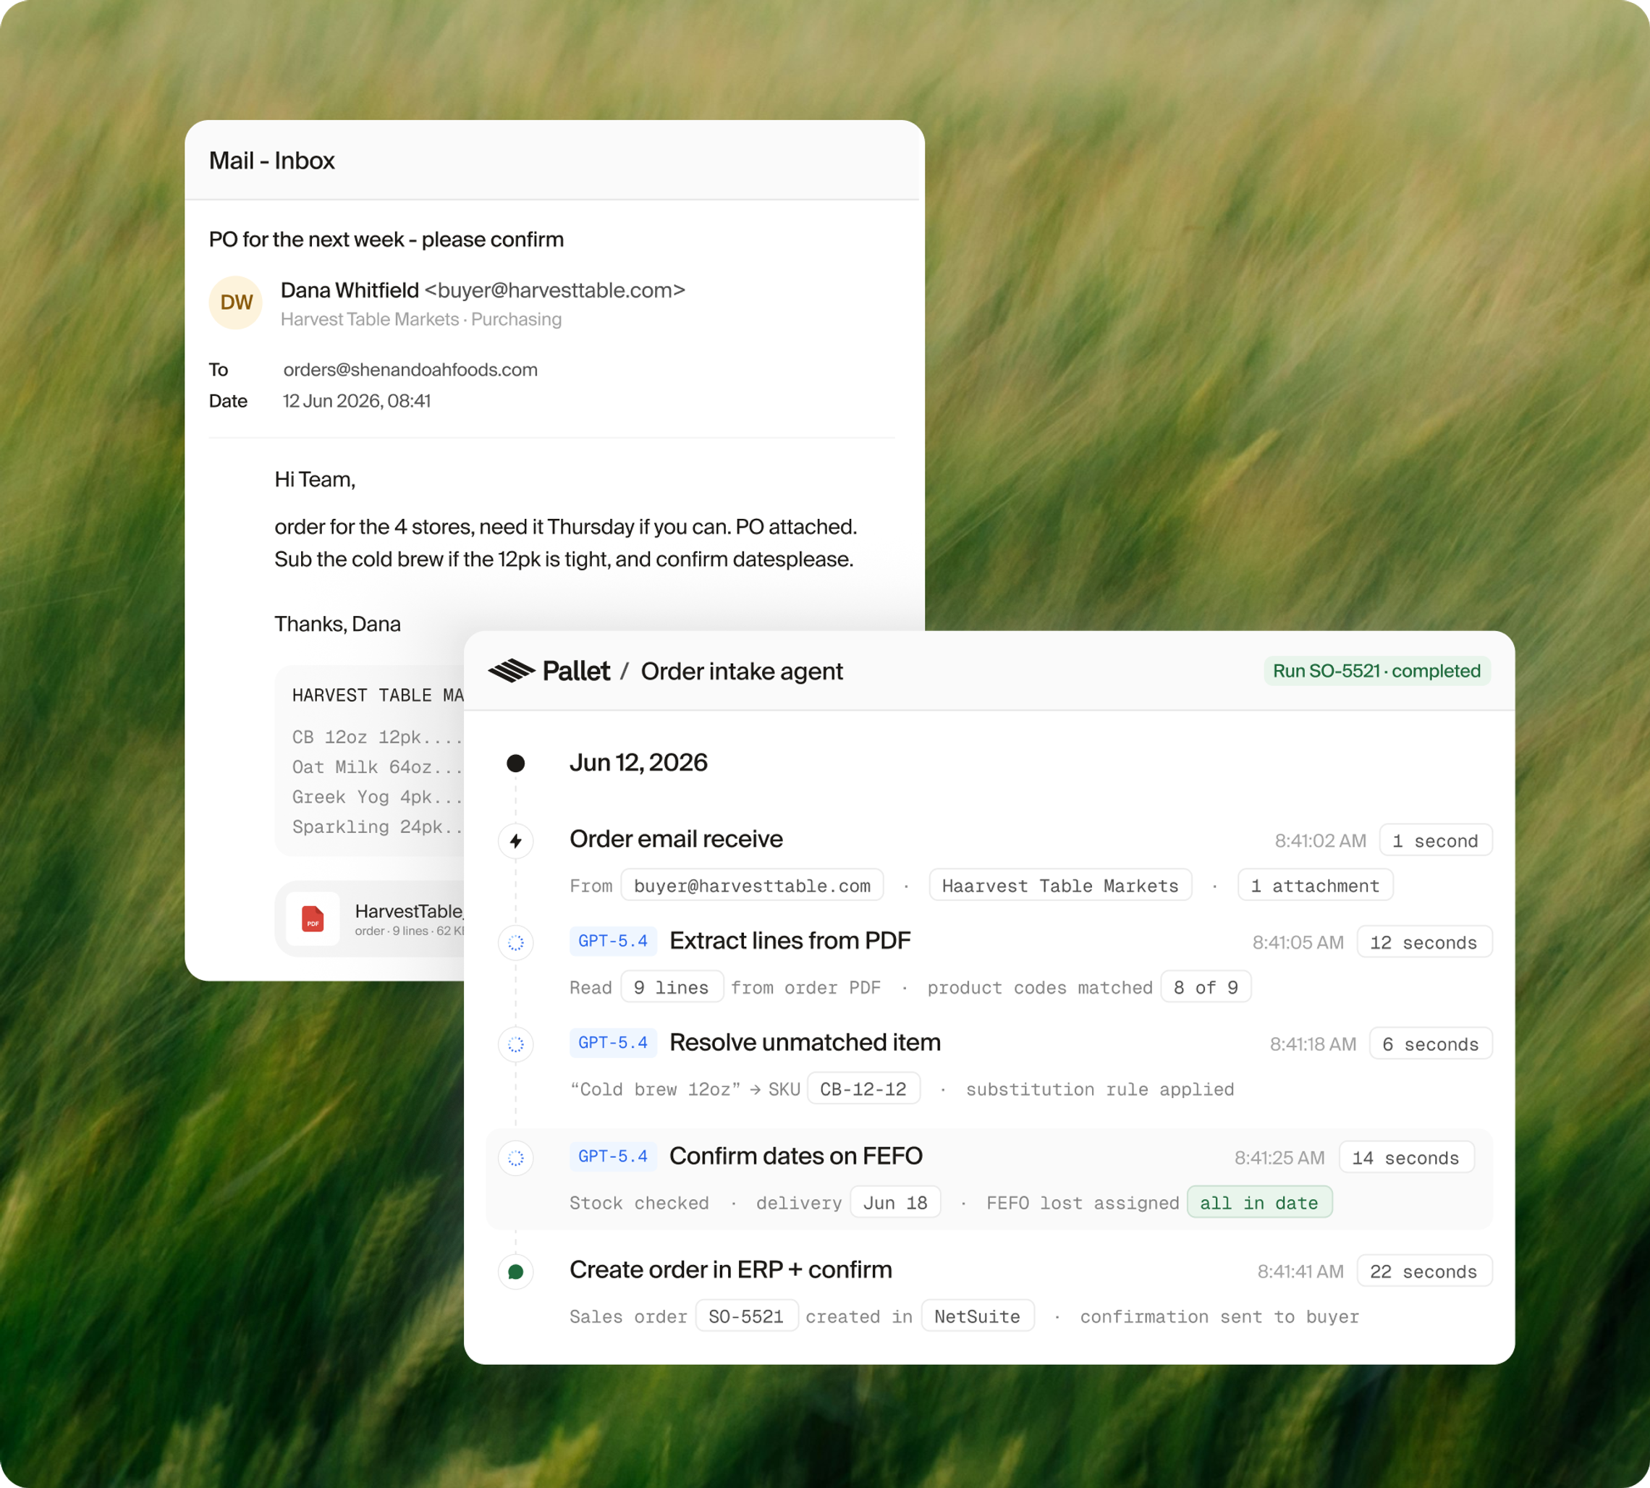Click the Pallet logo mark

(x=511, y=670)
